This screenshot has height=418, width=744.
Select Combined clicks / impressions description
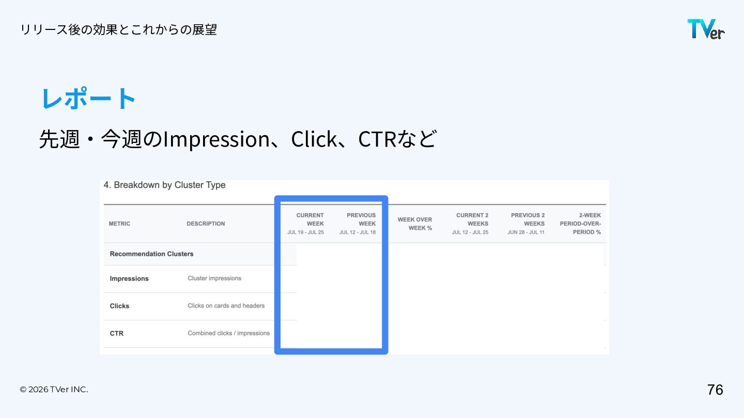point(229,333)
